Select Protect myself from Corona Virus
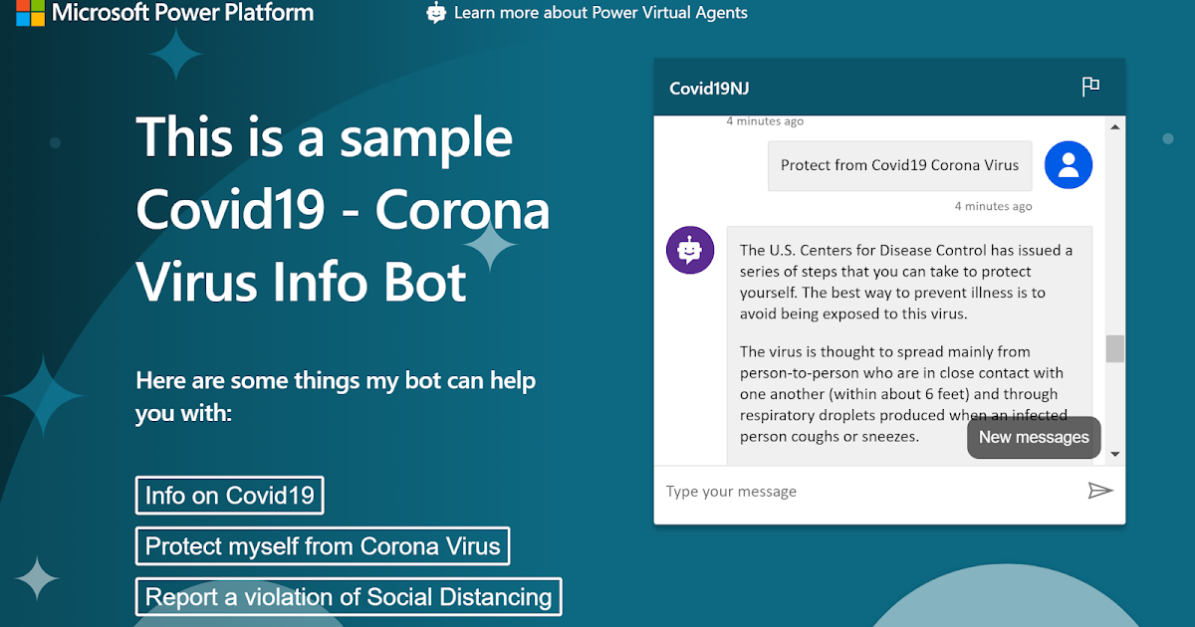 323,546
